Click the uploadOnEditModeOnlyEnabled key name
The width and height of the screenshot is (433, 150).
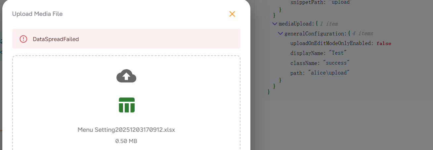point(331,43)
